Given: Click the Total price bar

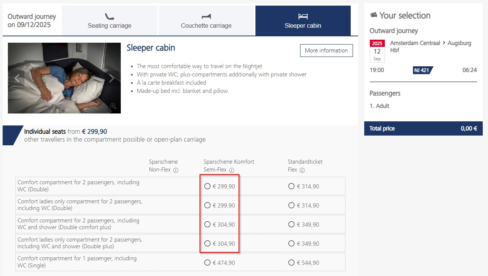Looking at the screenshot, I should point(423,128).
